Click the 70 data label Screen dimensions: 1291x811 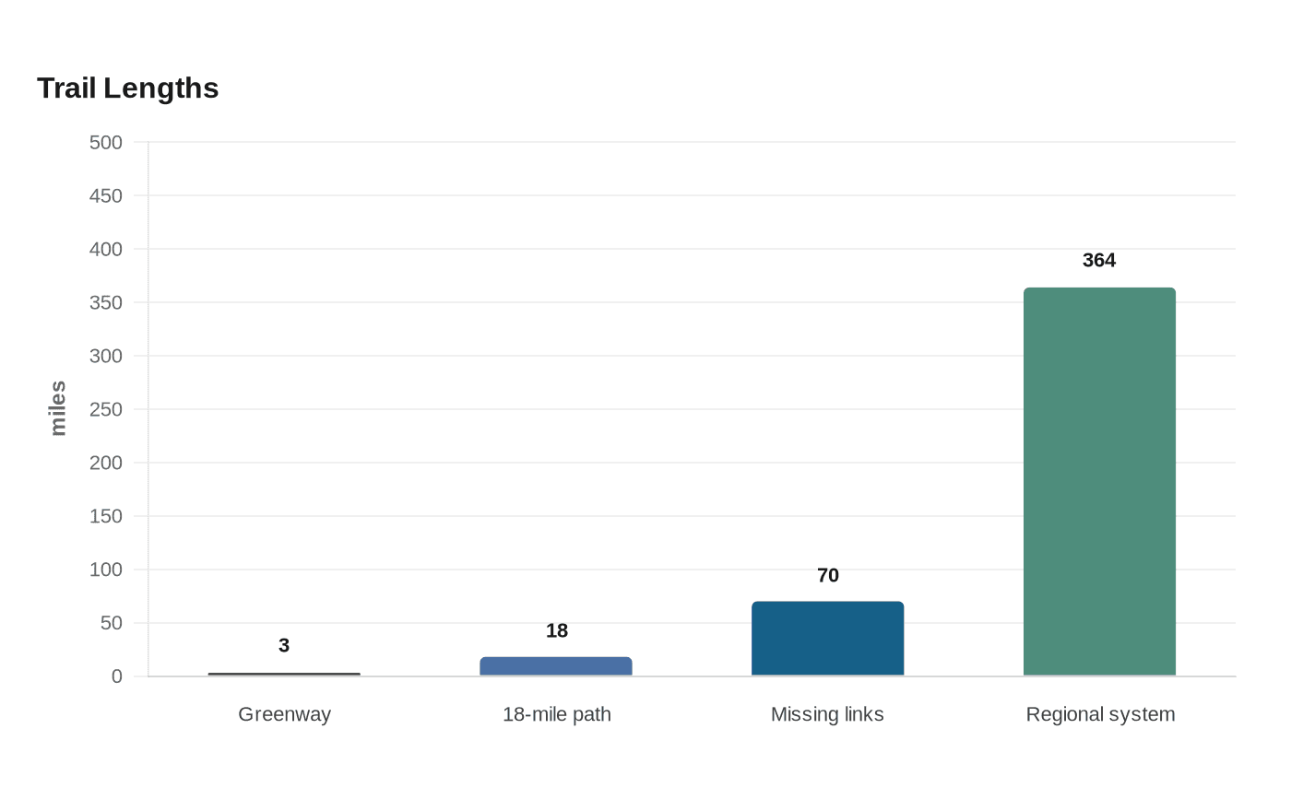pyautogui.click(x=828, y=576)
